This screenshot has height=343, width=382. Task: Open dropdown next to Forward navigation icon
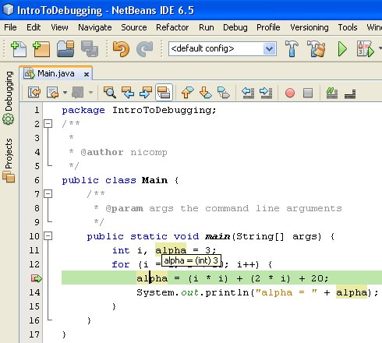coord(90,93)
